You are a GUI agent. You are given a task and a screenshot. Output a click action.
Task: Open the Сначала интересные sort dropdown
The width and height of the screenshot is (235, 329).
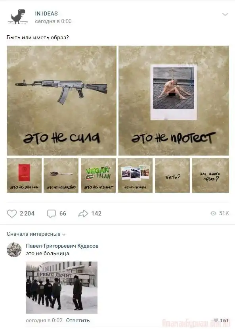point(36,234)
